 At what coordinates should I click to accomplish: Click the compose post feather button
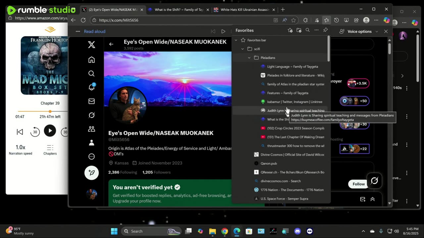click(91, 173)
